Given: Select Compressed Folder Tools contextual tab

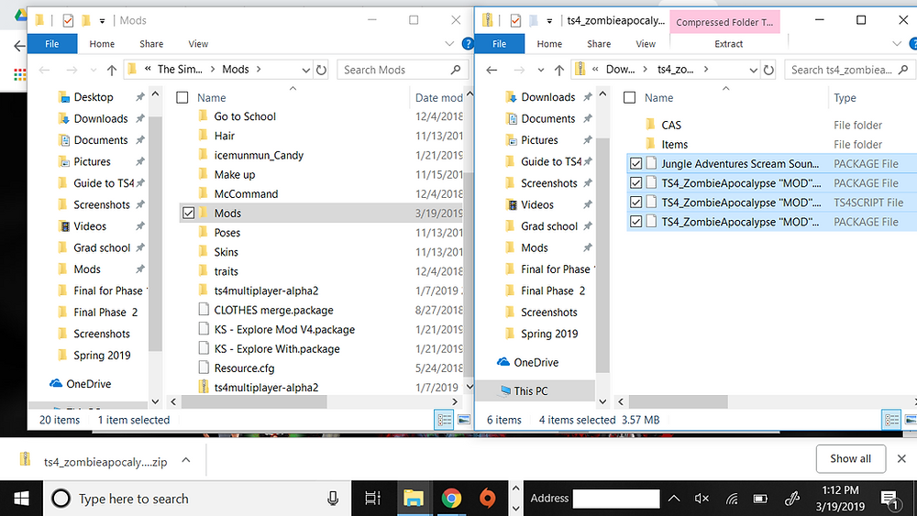Looking at the screenshot, I should pos(724,22).
